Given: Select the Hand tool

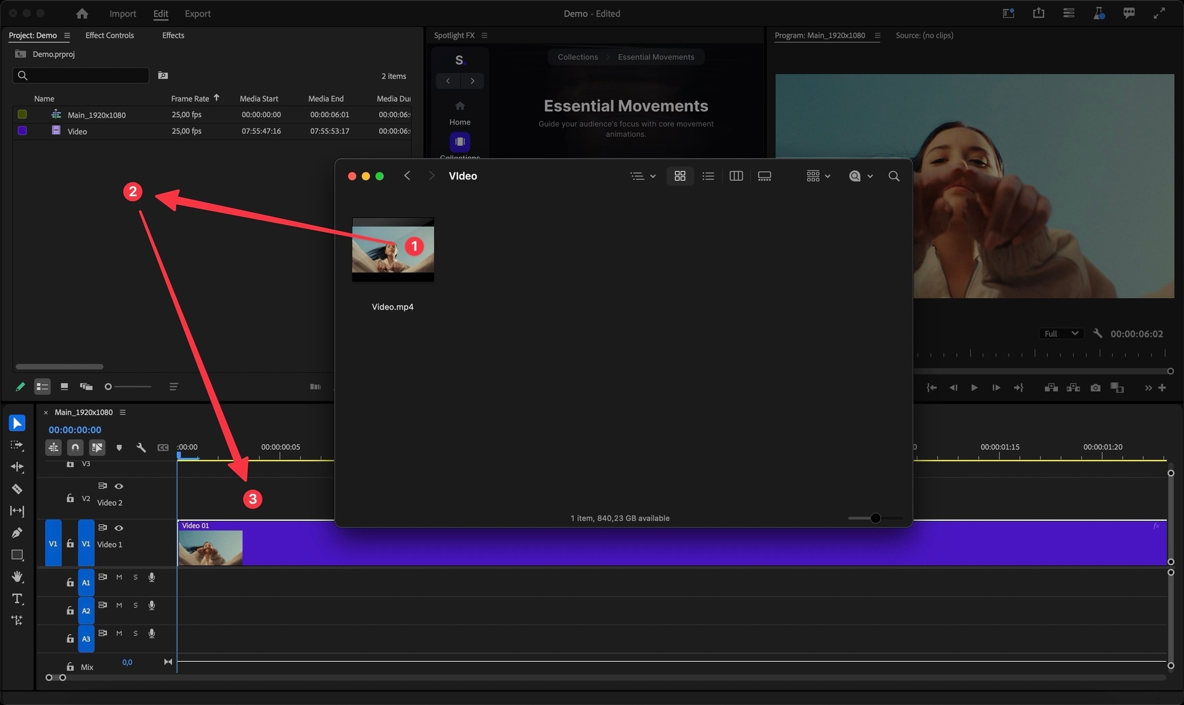Looking at the screenshot, I should tap(17, 577).
